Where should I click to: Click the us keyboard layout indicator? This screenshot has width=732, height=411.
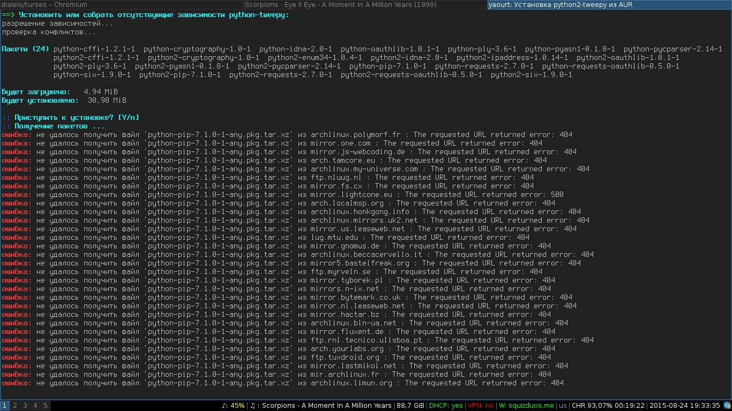point(563,406)
